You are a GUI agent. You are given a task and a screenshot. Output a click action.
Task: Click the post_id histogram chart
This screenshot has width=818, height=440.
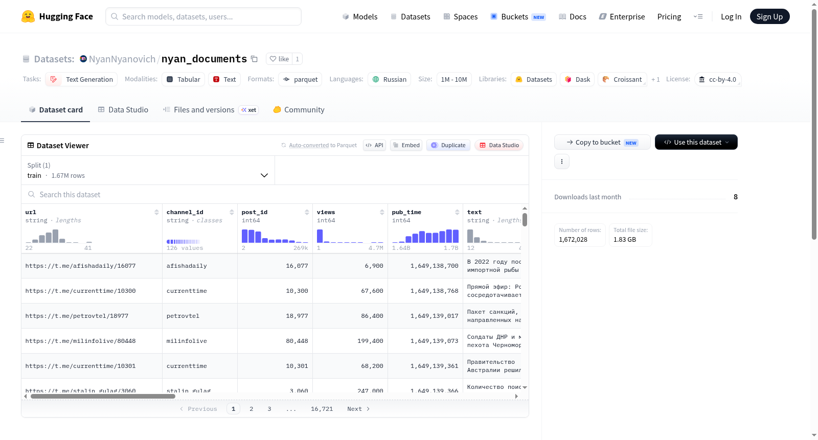pos(275,236)
